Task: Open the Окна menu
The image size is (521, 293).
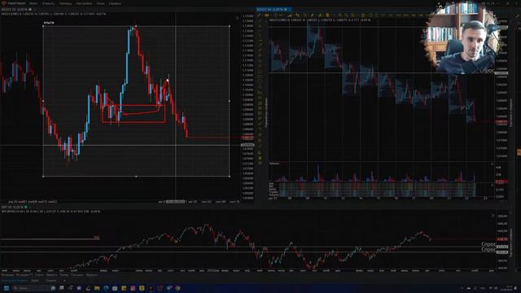Action: point(100,3)
